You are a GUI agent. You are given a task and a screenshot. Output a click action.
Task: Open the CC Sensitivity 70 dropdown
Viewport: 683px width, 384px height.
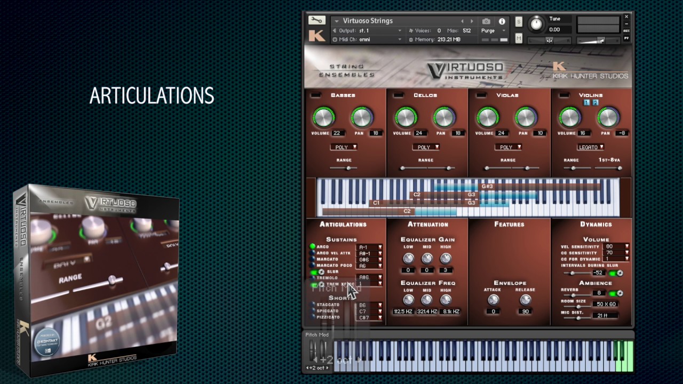[x=616, y=253]
